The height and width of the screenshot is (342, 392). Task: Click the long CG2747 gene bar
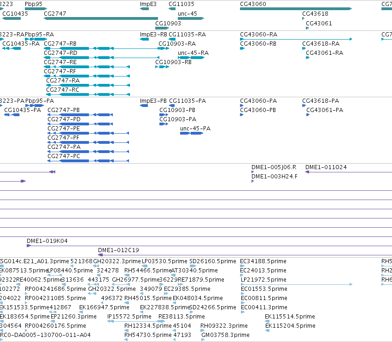pos(101,18)
